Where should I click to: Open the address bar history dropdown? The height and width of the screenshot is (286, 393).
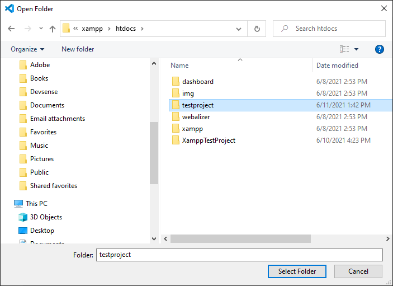[x=239, y=29]
